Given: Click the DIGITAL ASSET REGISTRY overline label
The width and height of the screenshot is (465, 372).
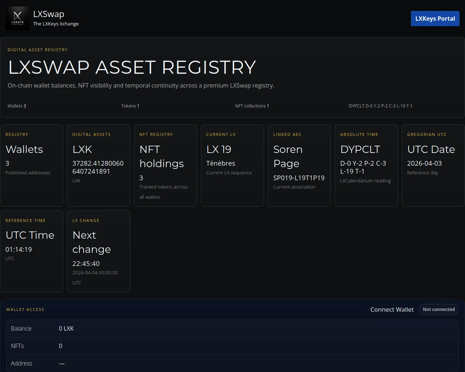Looking at the screenshot, I should [37, 50].
